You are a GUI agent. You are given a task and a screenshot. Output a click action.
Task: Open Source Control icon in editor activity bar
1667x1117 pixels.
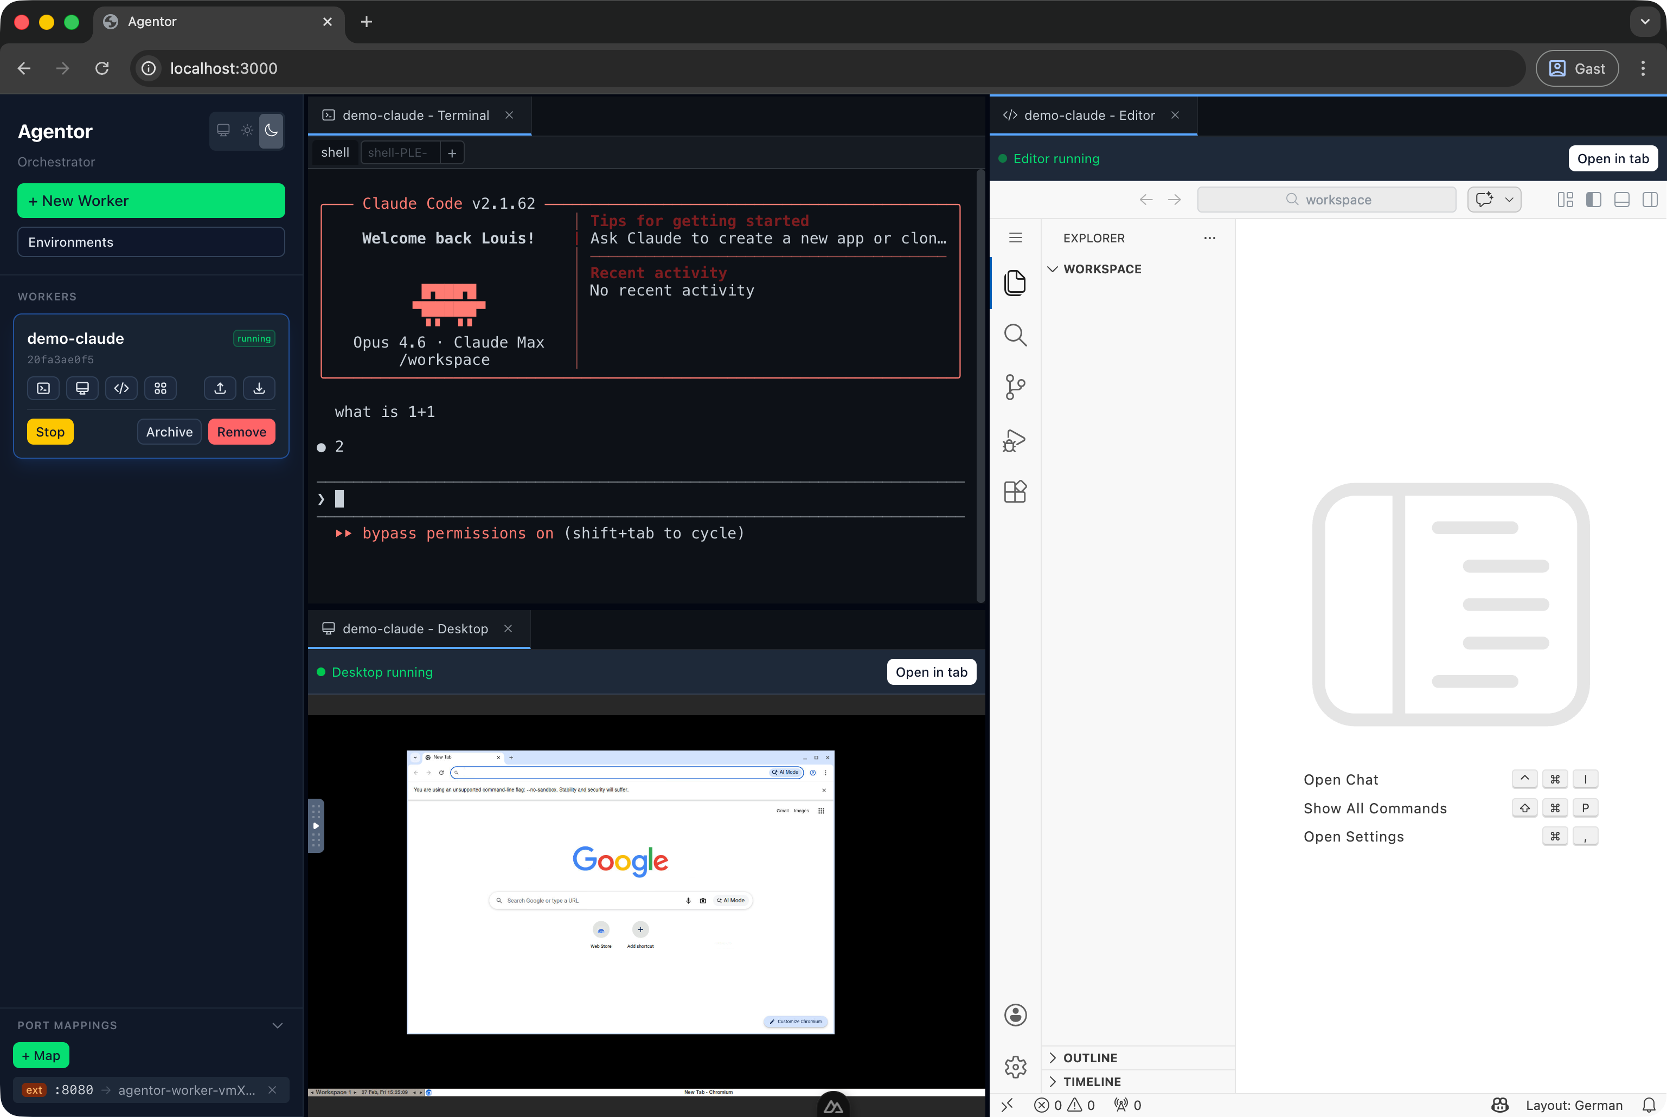pyautogui.click(x=1015, y=388)
